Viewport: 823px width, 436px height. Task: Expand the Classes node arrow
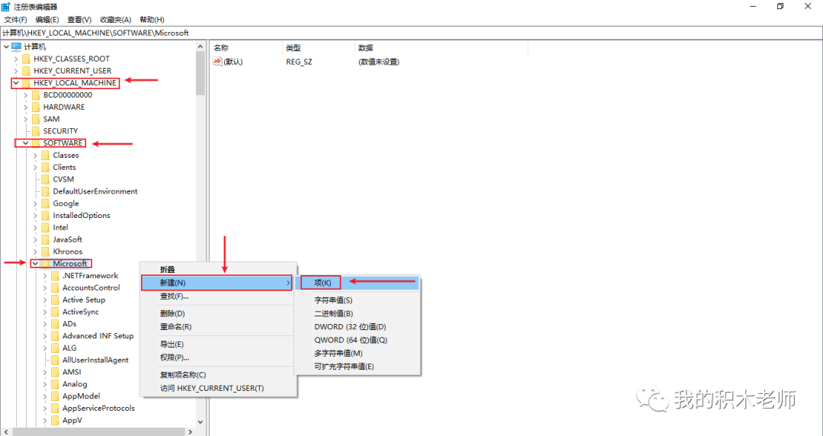click(35, 155)
